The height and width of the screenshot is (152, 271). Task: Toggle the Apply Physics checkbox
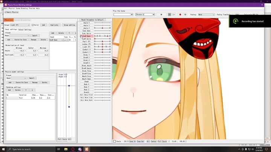coord(6,12)
